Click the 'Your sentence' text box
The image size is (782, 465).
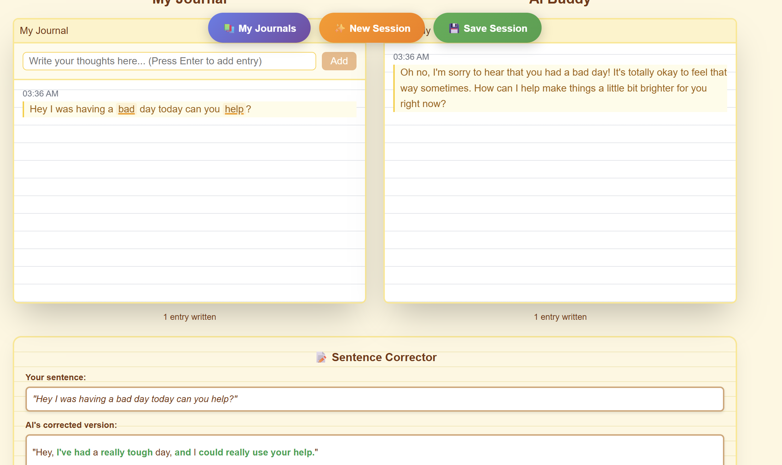click(374, 399)
